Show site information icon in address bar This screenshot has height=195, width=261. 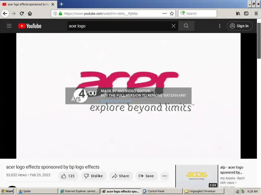tap(55, 14)
